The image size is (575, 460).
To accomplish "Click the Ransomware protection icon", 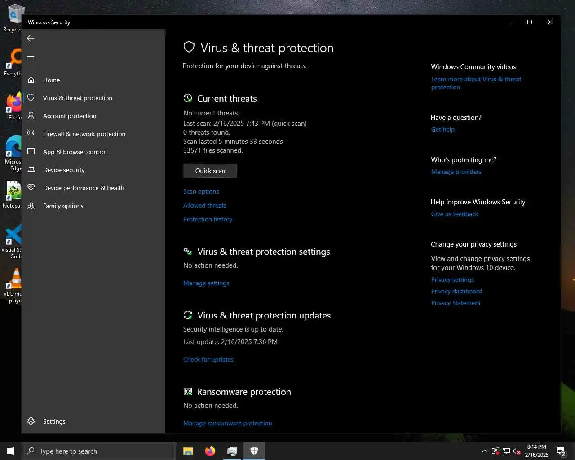I will [188, 392].
